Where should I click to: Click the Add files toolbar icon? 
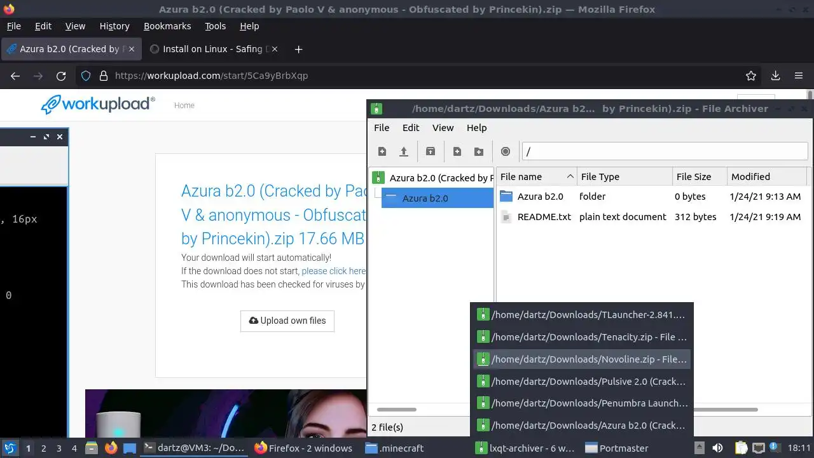click(457, 151)
